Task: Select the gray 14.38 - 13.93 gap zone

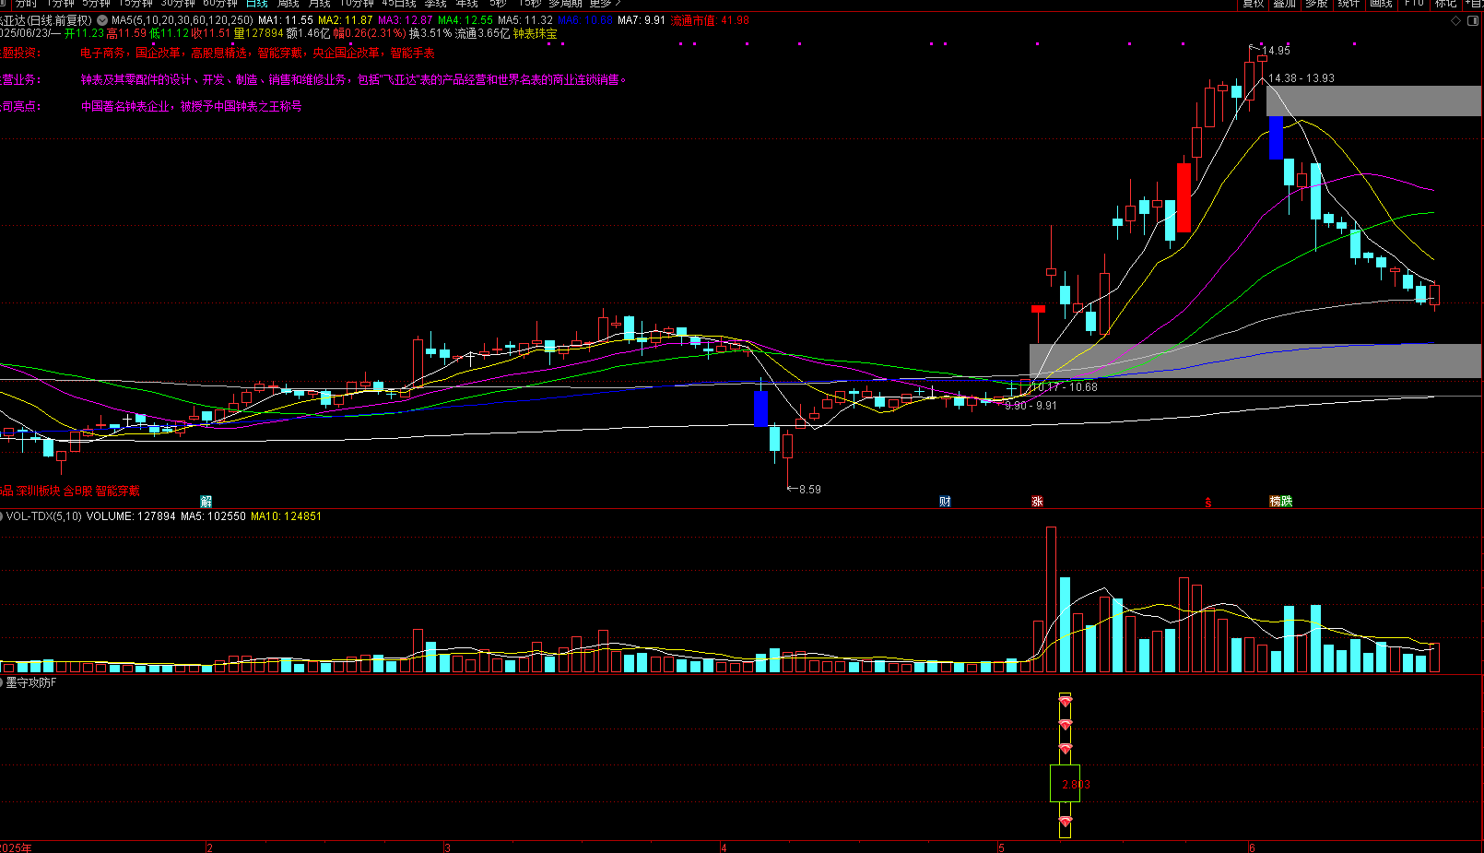Action: click(x=1373, y=101)
